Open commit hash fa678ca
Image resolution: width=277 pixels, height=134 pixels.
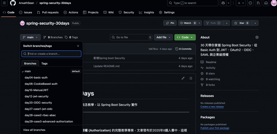point(153,49)
